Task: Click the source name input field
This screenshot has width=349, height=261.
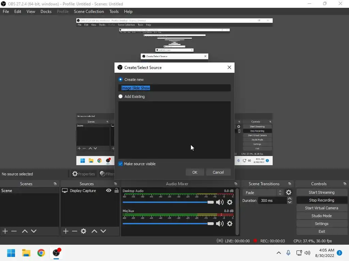Action: click(174, 88)
